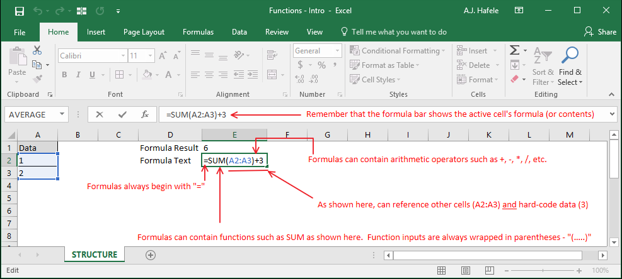Select the STRUCTURE sheet tab
The height and width of the screenshot is (279, 622).
coord(95,254)
